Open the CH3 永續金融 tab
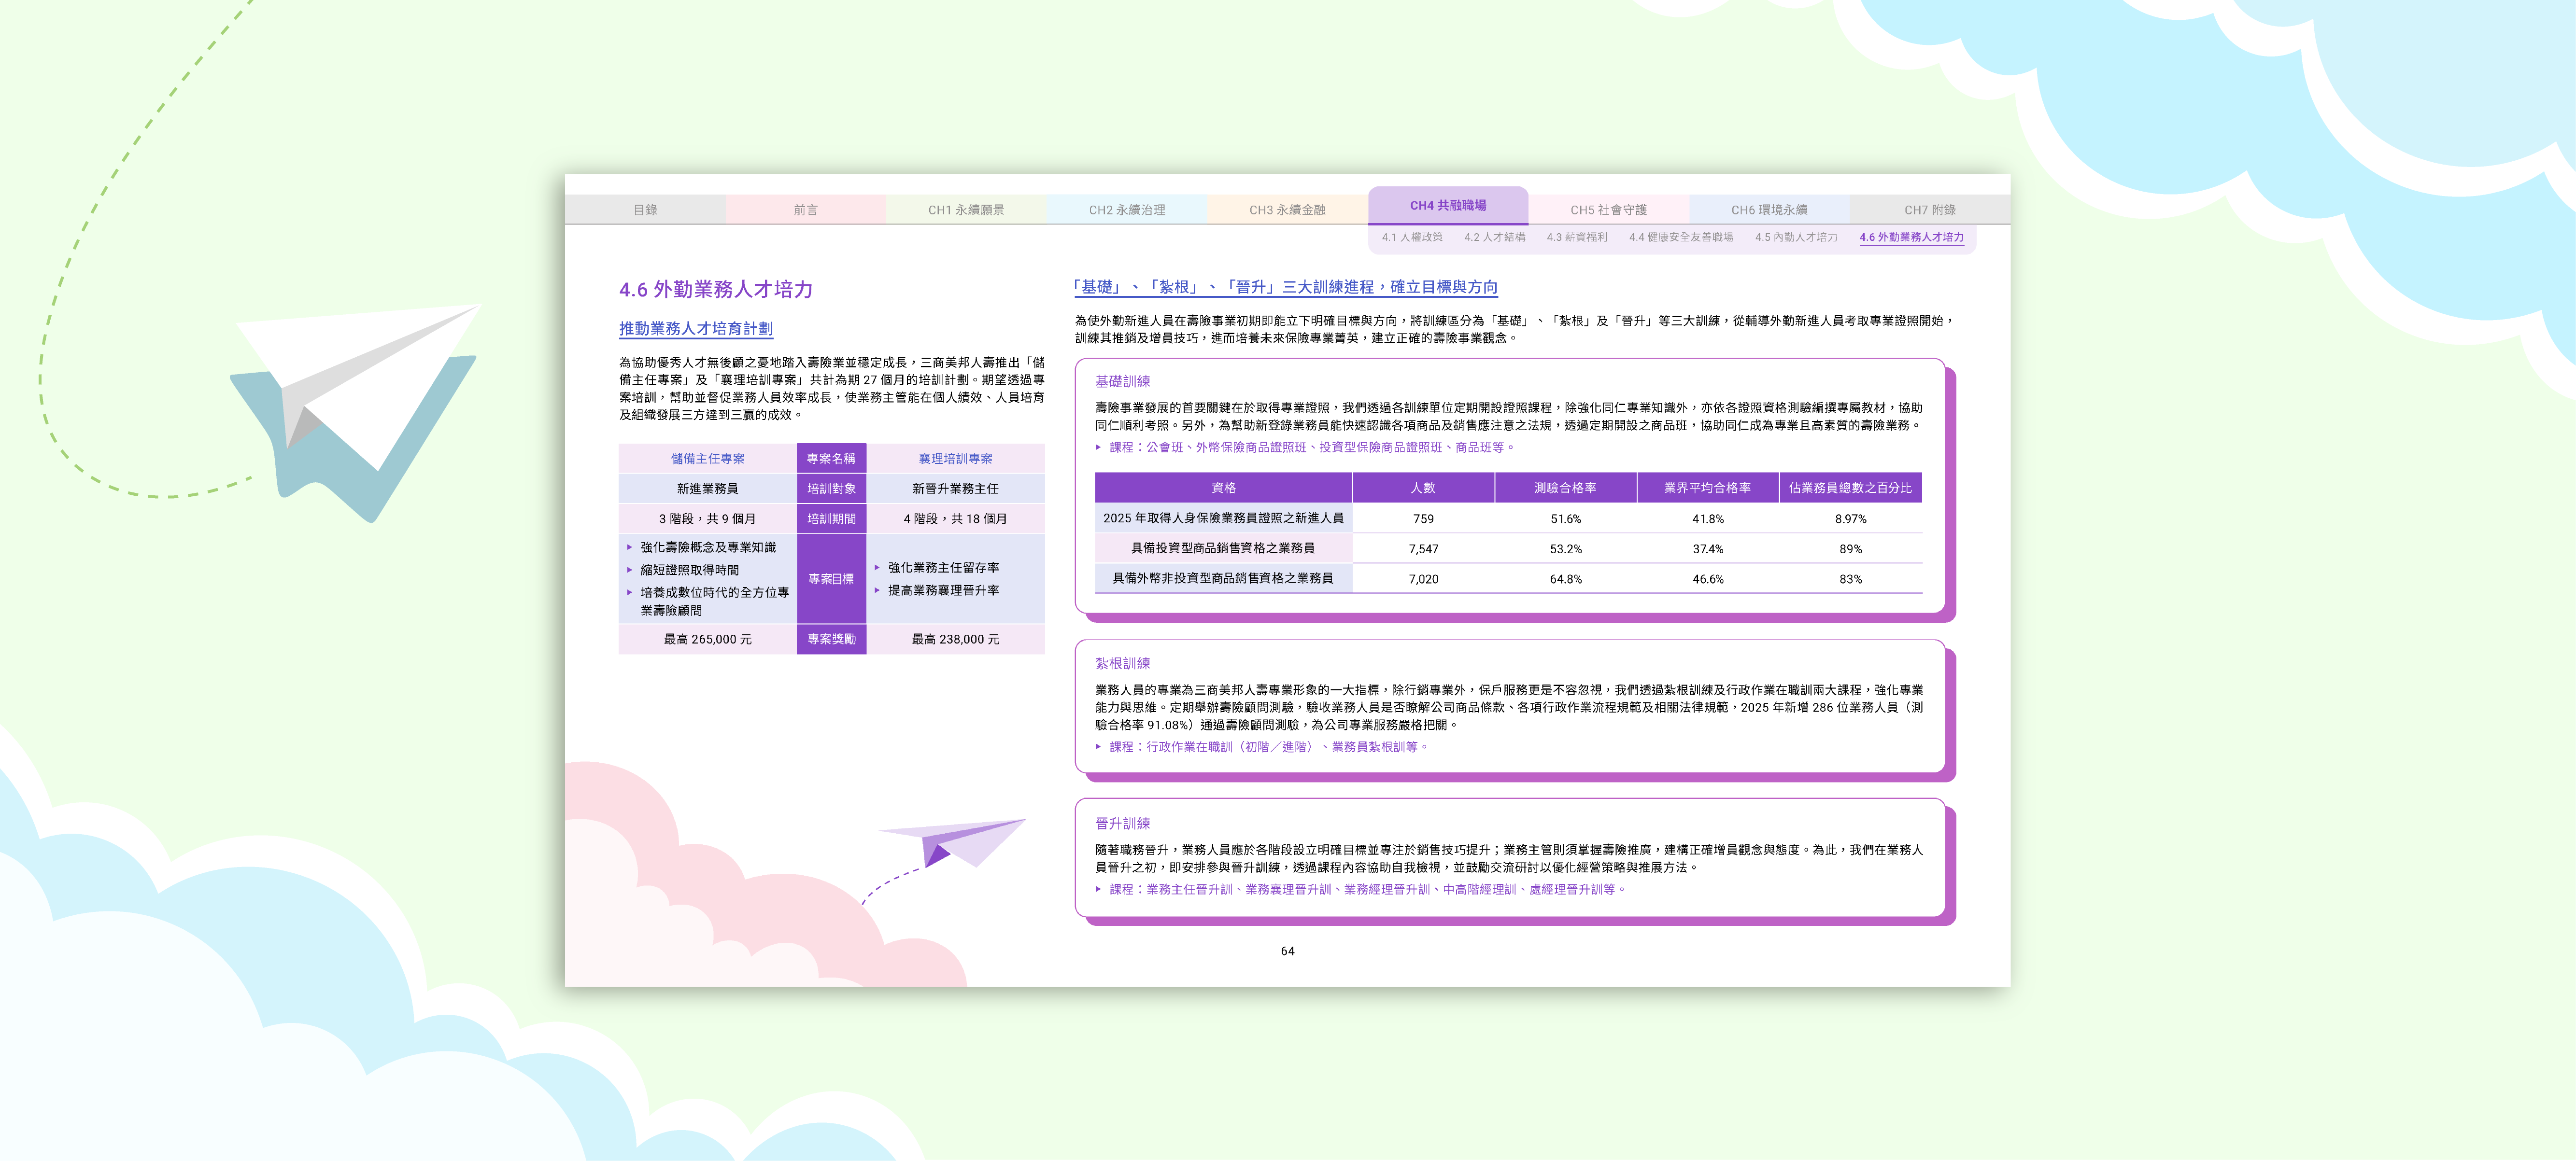Viewport: 2576px width, 1161px height. (x=1287, y=210)
